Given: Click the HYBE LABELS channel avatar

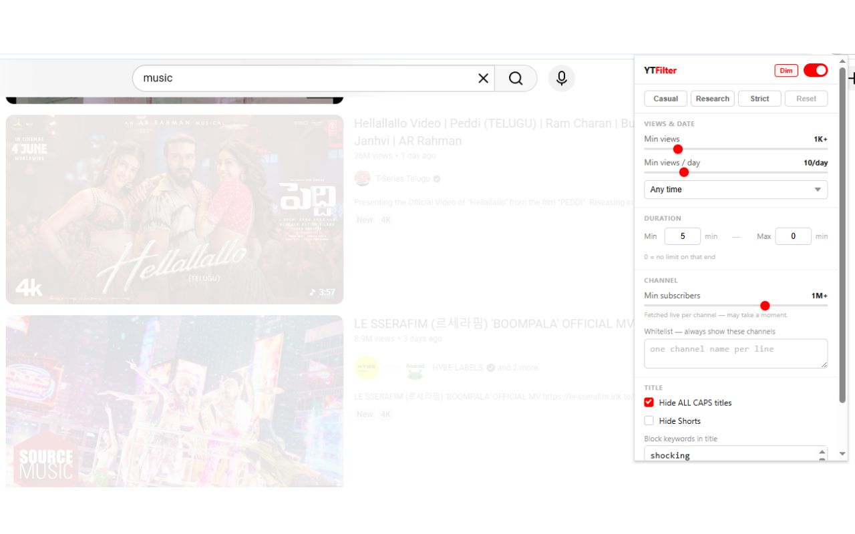Looking at the screenshot, I should (367, 368).
